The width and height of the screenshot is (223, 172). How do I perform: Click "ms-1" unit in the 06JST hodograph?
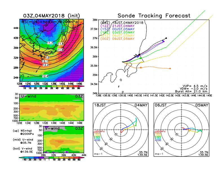(x=159, y=154)
